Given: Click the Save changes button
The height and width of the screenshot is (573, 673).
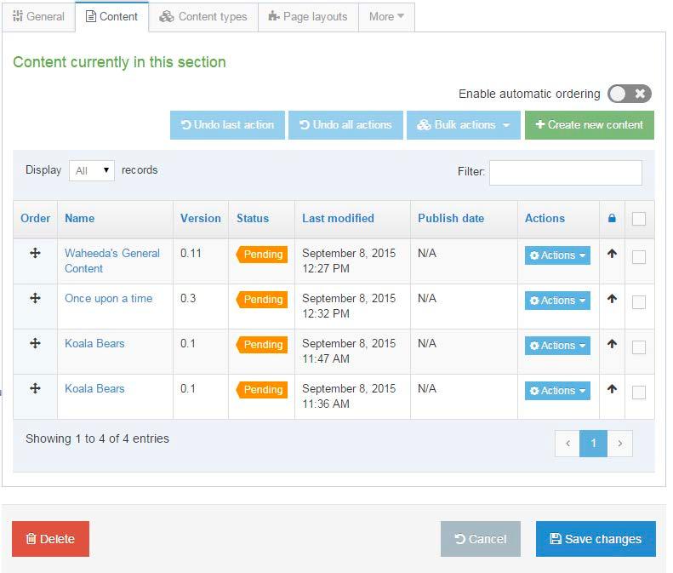Looking at the screenshot, I should (596, 539).
